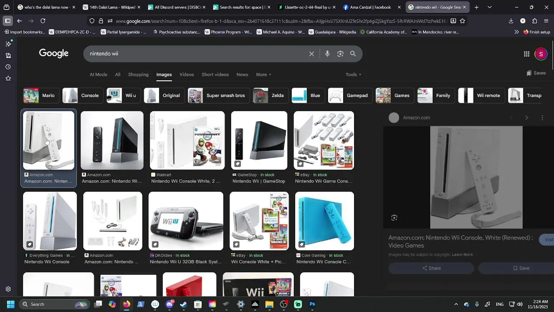
Task: Show next image in preview panel
Action: (x=526, y=117)
